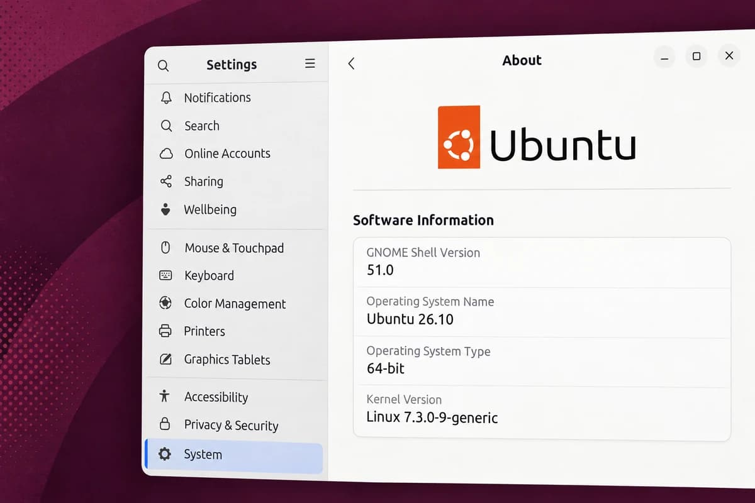
Task: Click the Accessibility figure icon
Action: coord(165,396)
